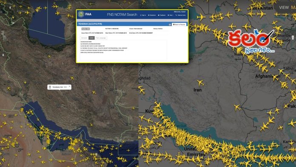This screenshot has height=167, width=296.
Task: Click the United Arab Emirates label
Action: 195,152
